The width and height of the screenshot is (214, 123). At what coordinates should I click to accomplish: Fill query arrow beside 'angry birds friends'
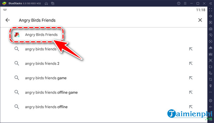point(191,49)
